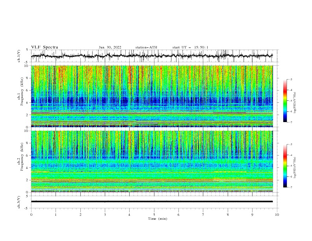Click the "ch.1(V)" axis label

(x=19, y=56)
